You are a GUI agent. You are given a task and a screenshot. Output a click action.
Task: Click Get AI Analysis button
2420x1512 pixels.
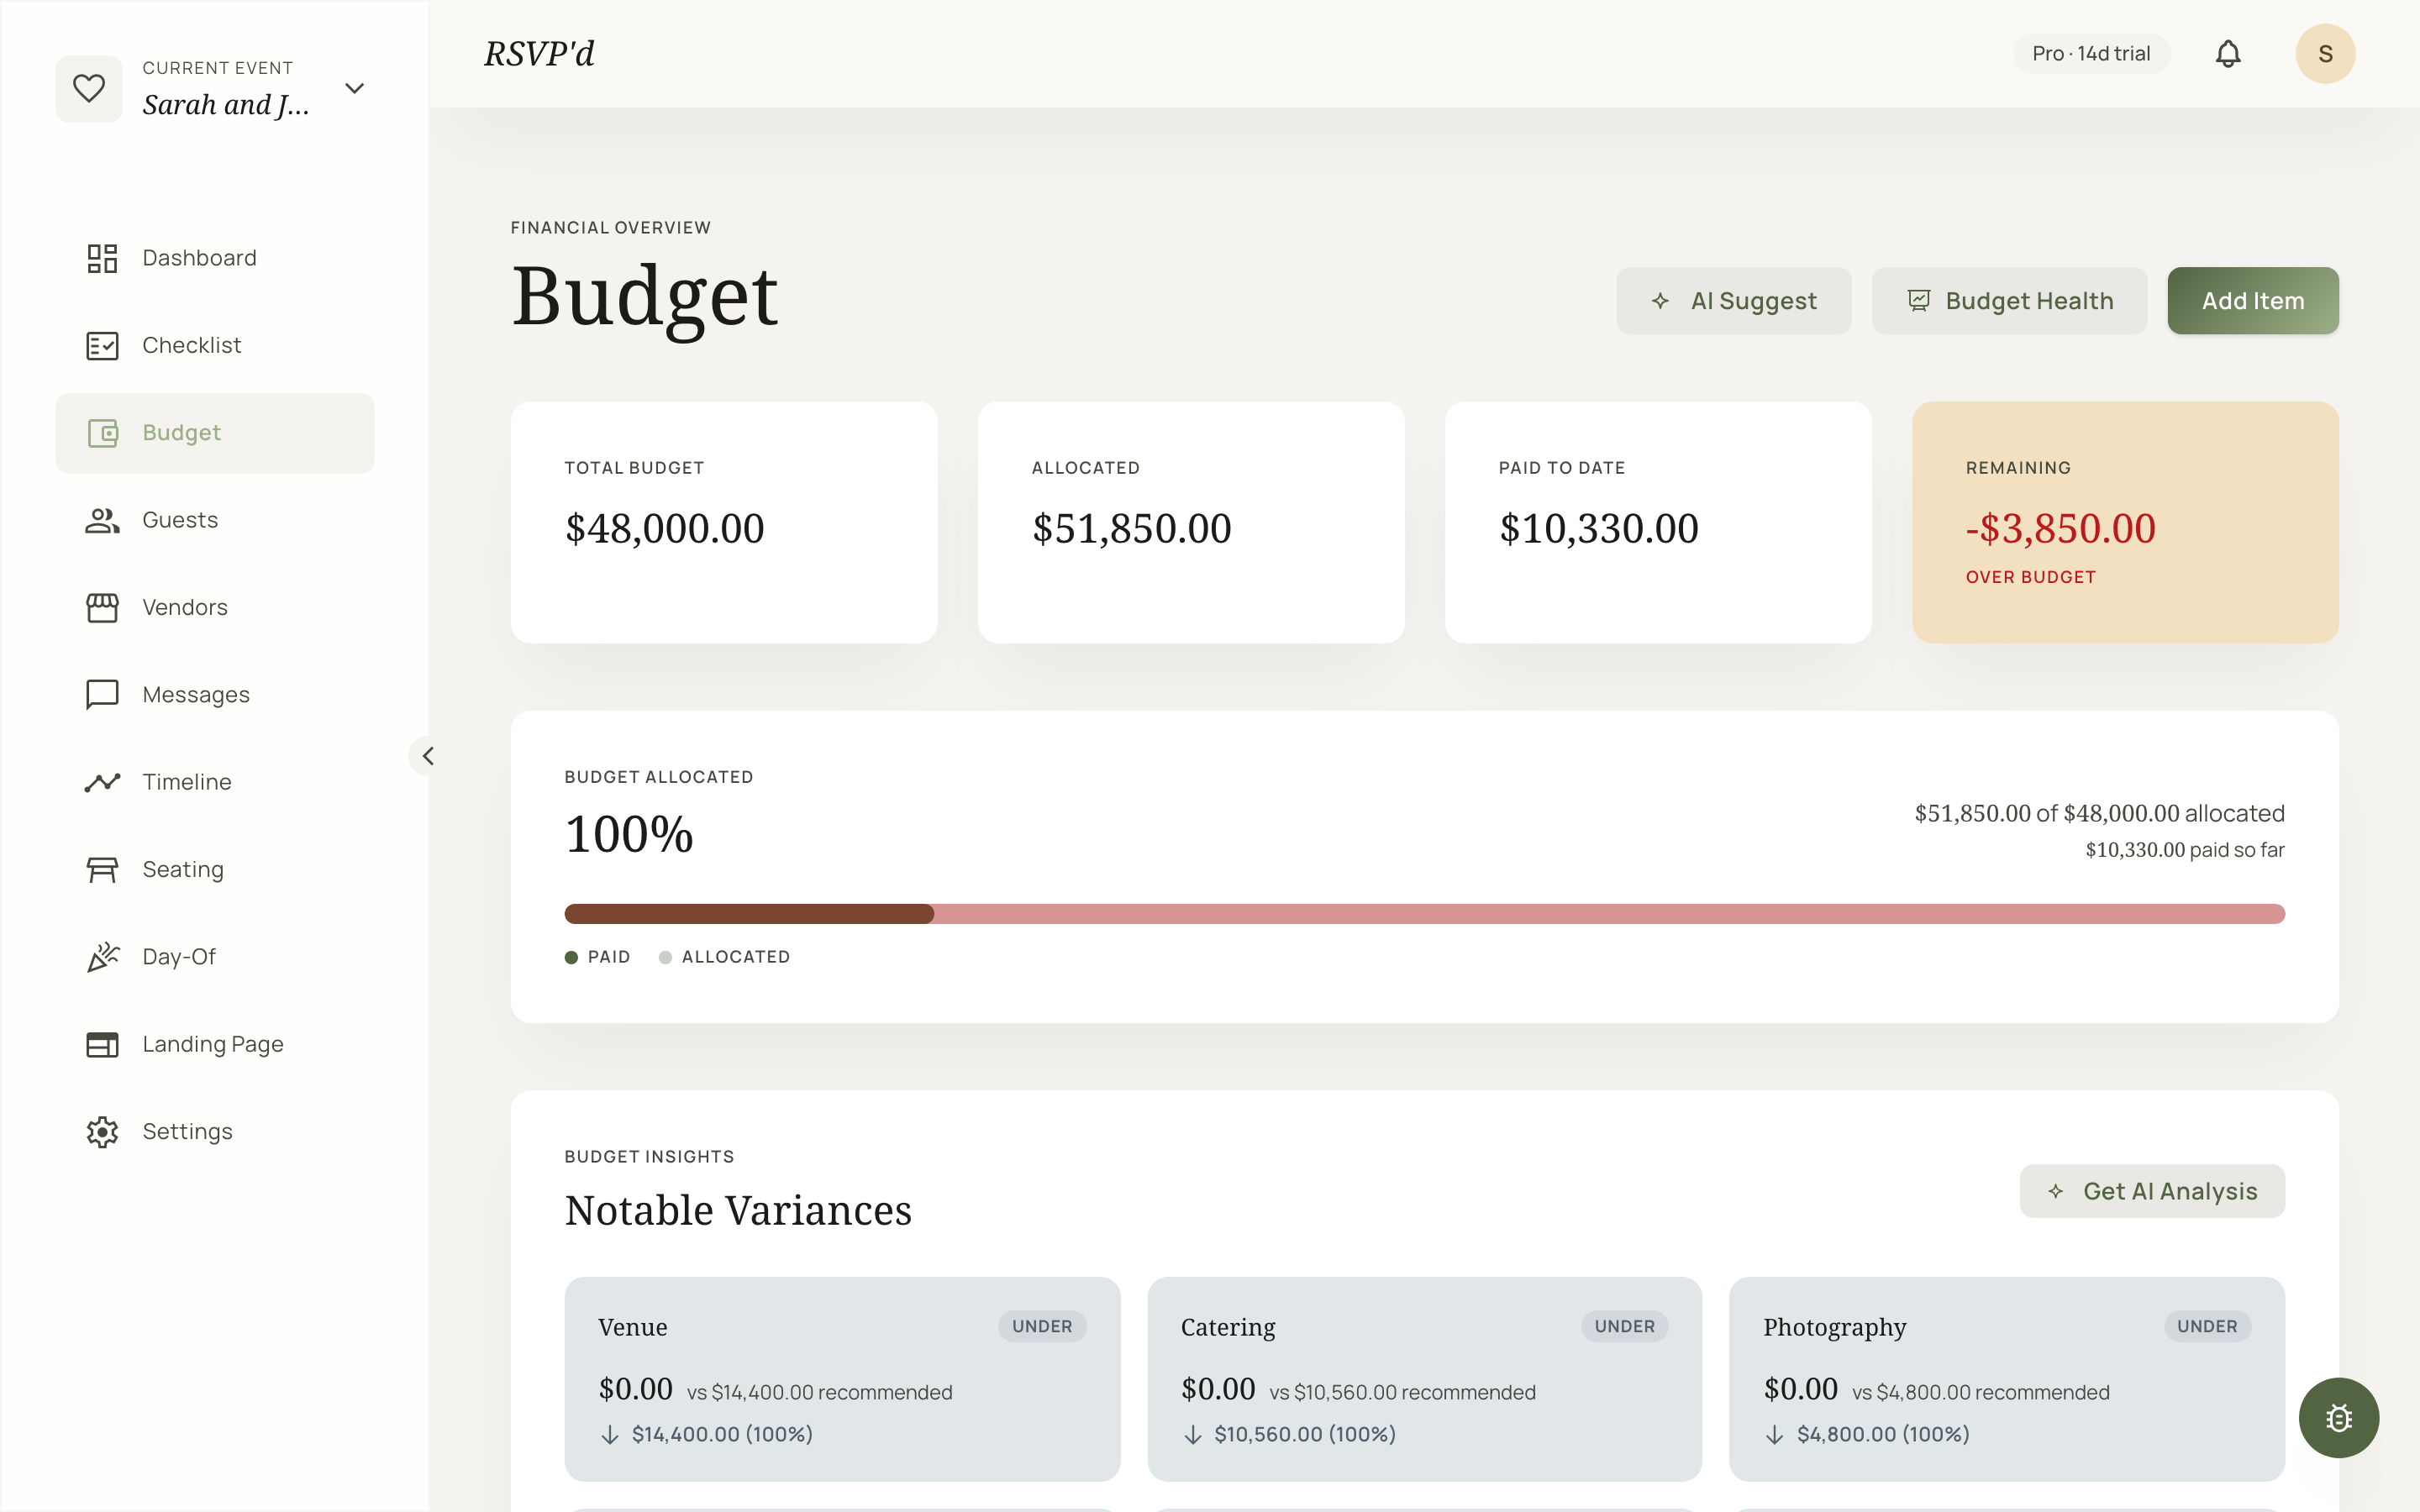[2152, 1191]
